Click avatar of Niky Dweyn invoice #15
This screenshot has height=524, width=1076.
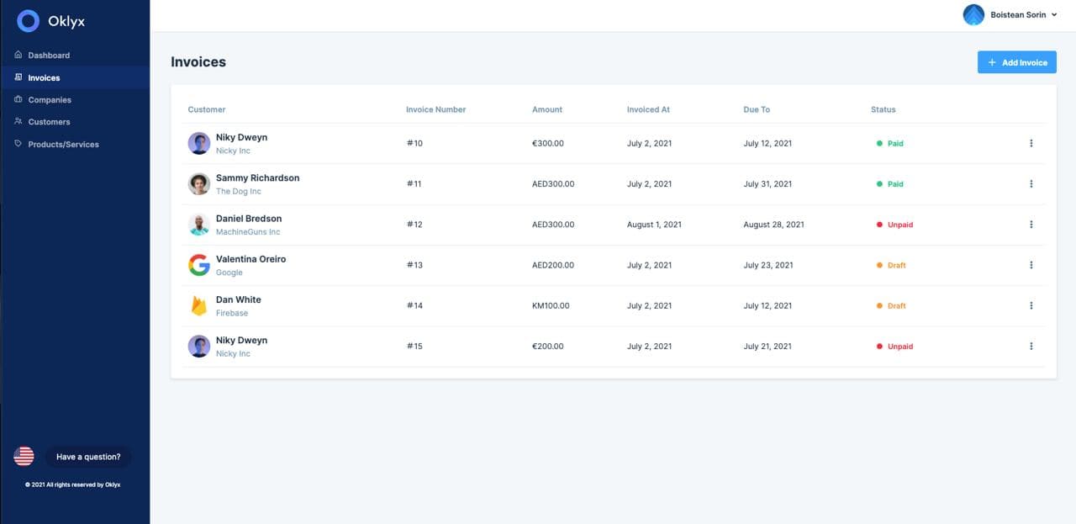[x=199, y=346]
